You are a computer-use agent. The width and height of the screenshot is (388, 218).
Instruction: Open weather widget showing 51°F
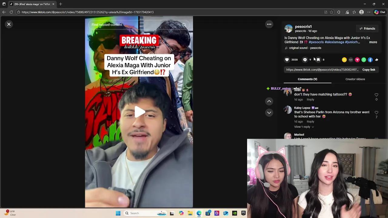click(x=10, y=213)
